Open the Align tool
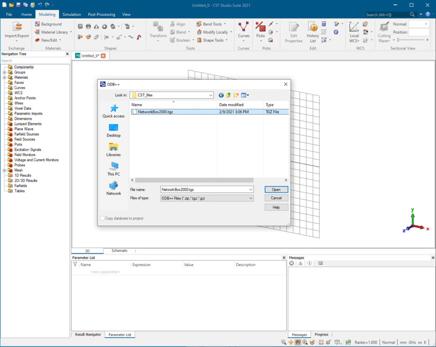Screen dimensions: 436x347 point(180,24)
